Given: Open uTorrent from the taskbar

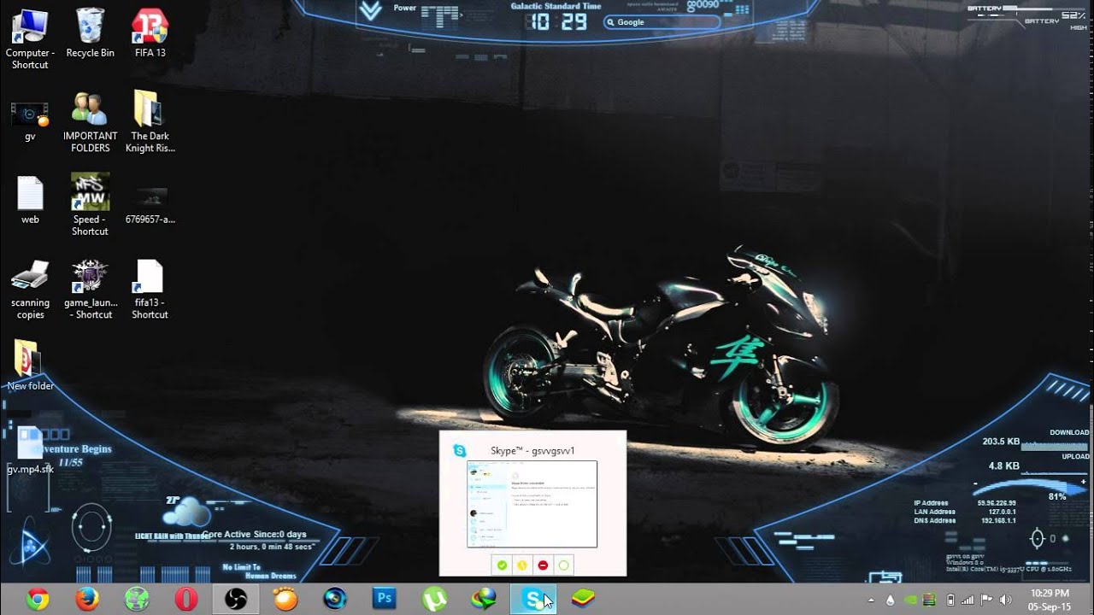Looking at the screenshot, I should pos(434,600).
